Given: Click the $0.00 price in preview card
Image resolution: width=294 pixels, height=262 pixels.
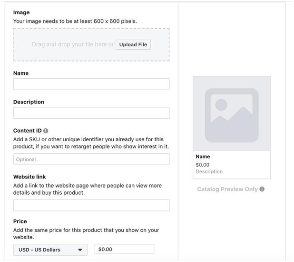Looking at the screenshot, I should pyautogui.click(x=203, y=165).
